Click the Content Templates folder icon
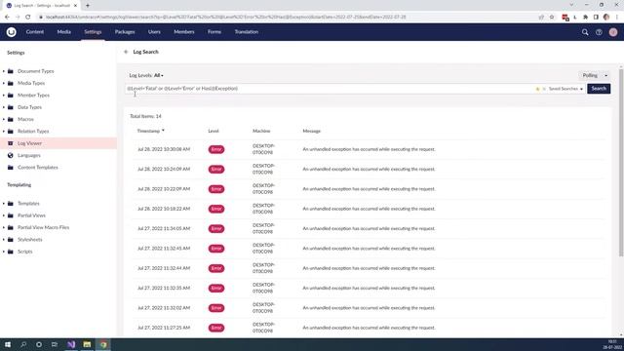Viewport: 624px width, 351px height. click(11, 168)
